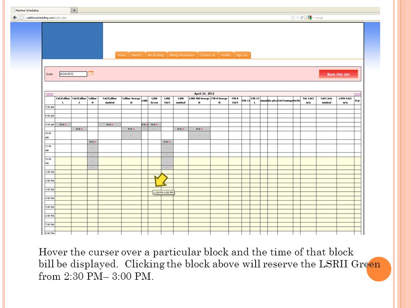
Task: Click the LSRII 300 George St column header
Action: [199, 101]
